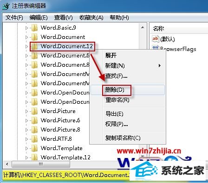
Task: Click the ab string icon beside (默认)
Action: 156,38
